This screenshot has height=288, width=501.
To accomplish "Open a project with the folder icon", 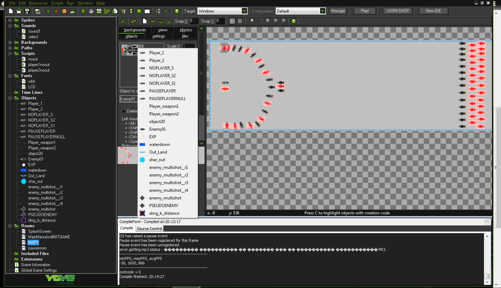I will coord(19,11).
